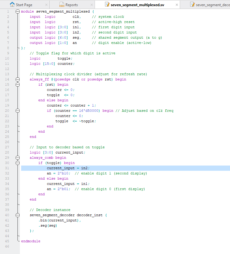
Task: Collapse the module seven_segment_multiplexed block
Action: coord(17,11)
